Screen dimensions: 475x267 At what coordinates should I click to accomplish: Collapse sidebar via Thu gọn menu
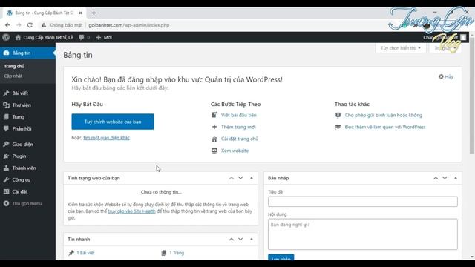(x=28, y=203)
